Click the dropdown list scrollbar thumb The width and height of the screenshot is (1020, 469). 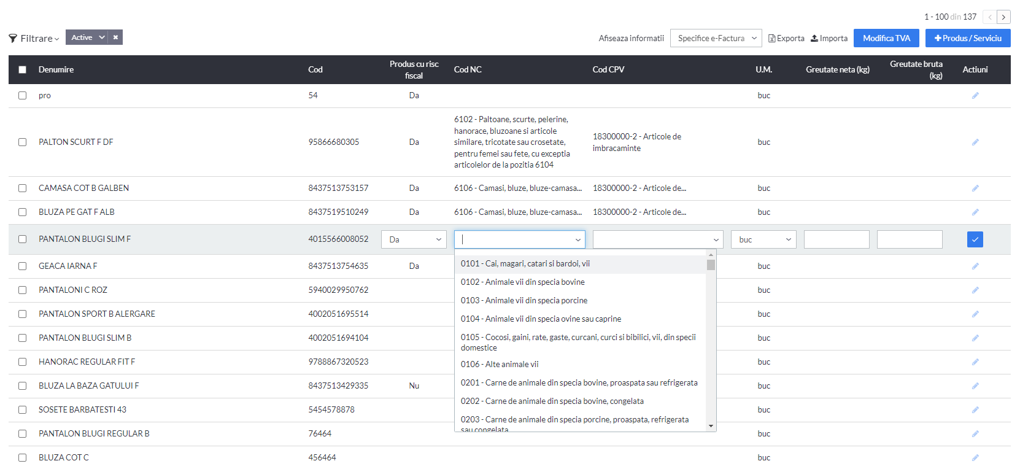pyautogui.click(x=711, y=265)
